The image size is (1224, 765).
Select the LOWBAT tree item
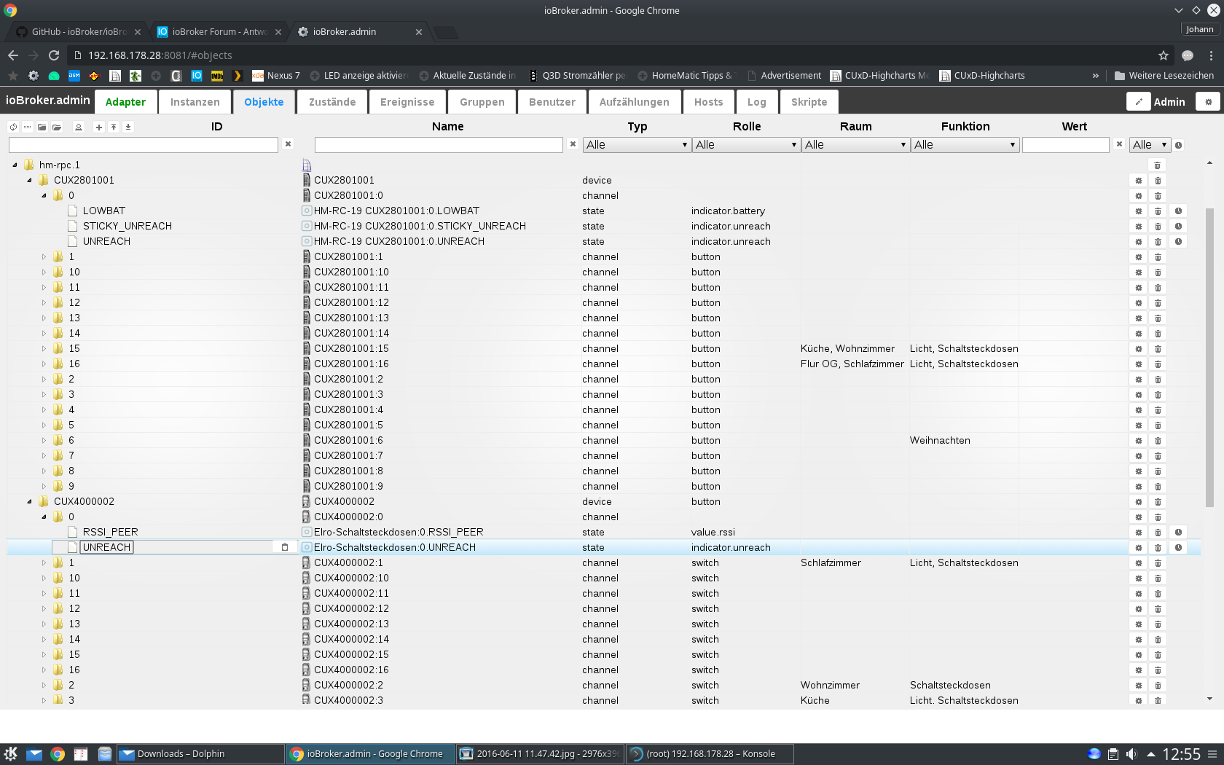coord(104,211)
